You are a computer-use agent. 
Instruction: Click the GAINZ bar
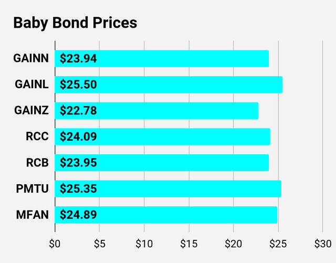(156, 110)
